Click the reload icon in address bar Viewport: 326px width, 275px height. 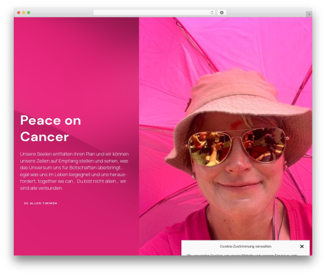(212, 13)
